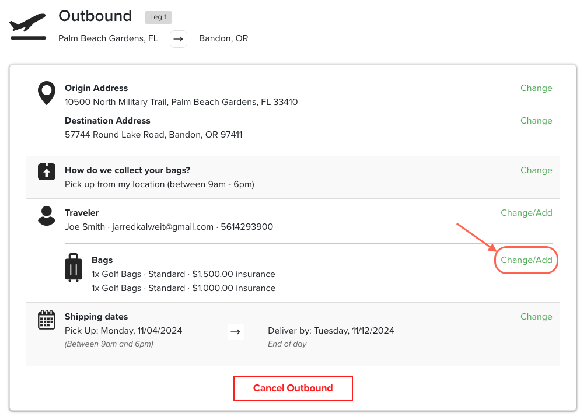
Task: Click the 'Pick up from my location' text
Action: pos(159,184)
